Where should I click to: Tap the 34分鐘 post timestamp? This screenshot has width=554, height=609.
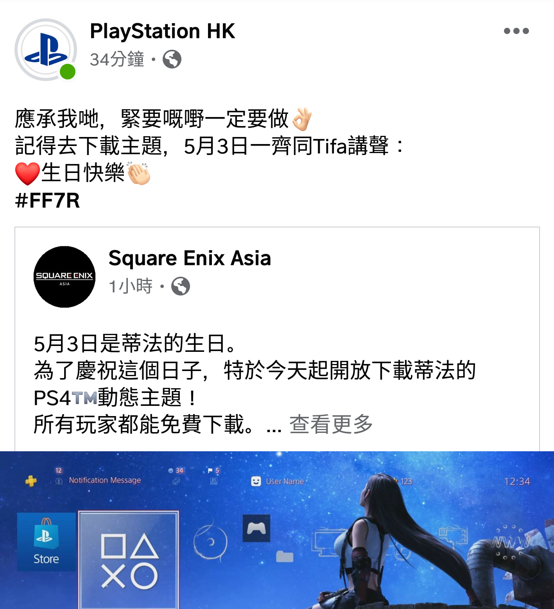(x=117, y=59)
